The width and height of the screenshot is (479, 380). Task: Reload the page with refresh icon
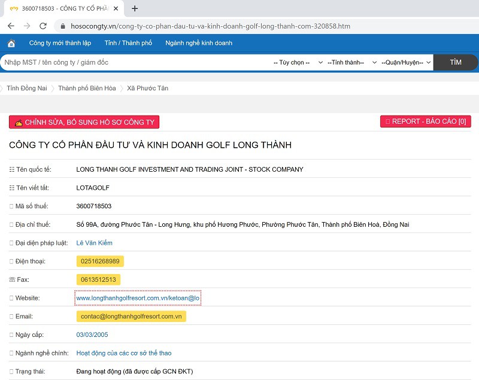(x=43, y=26)
